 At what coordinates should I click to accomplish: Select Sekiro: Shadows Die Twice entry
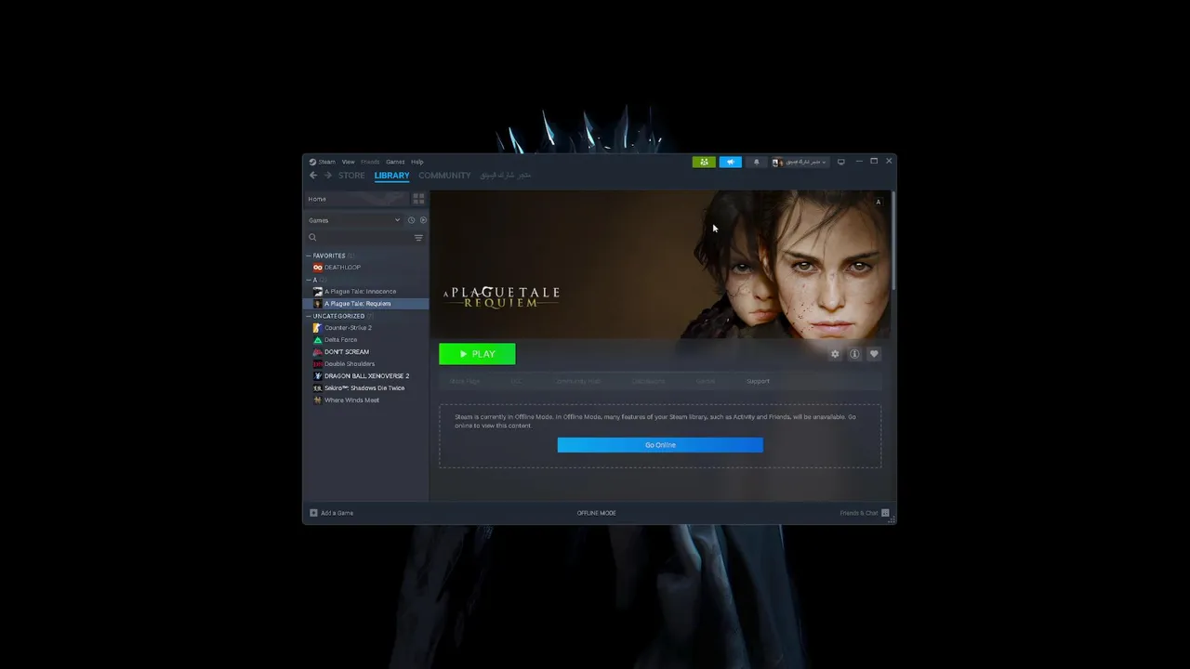click(366, 388)
